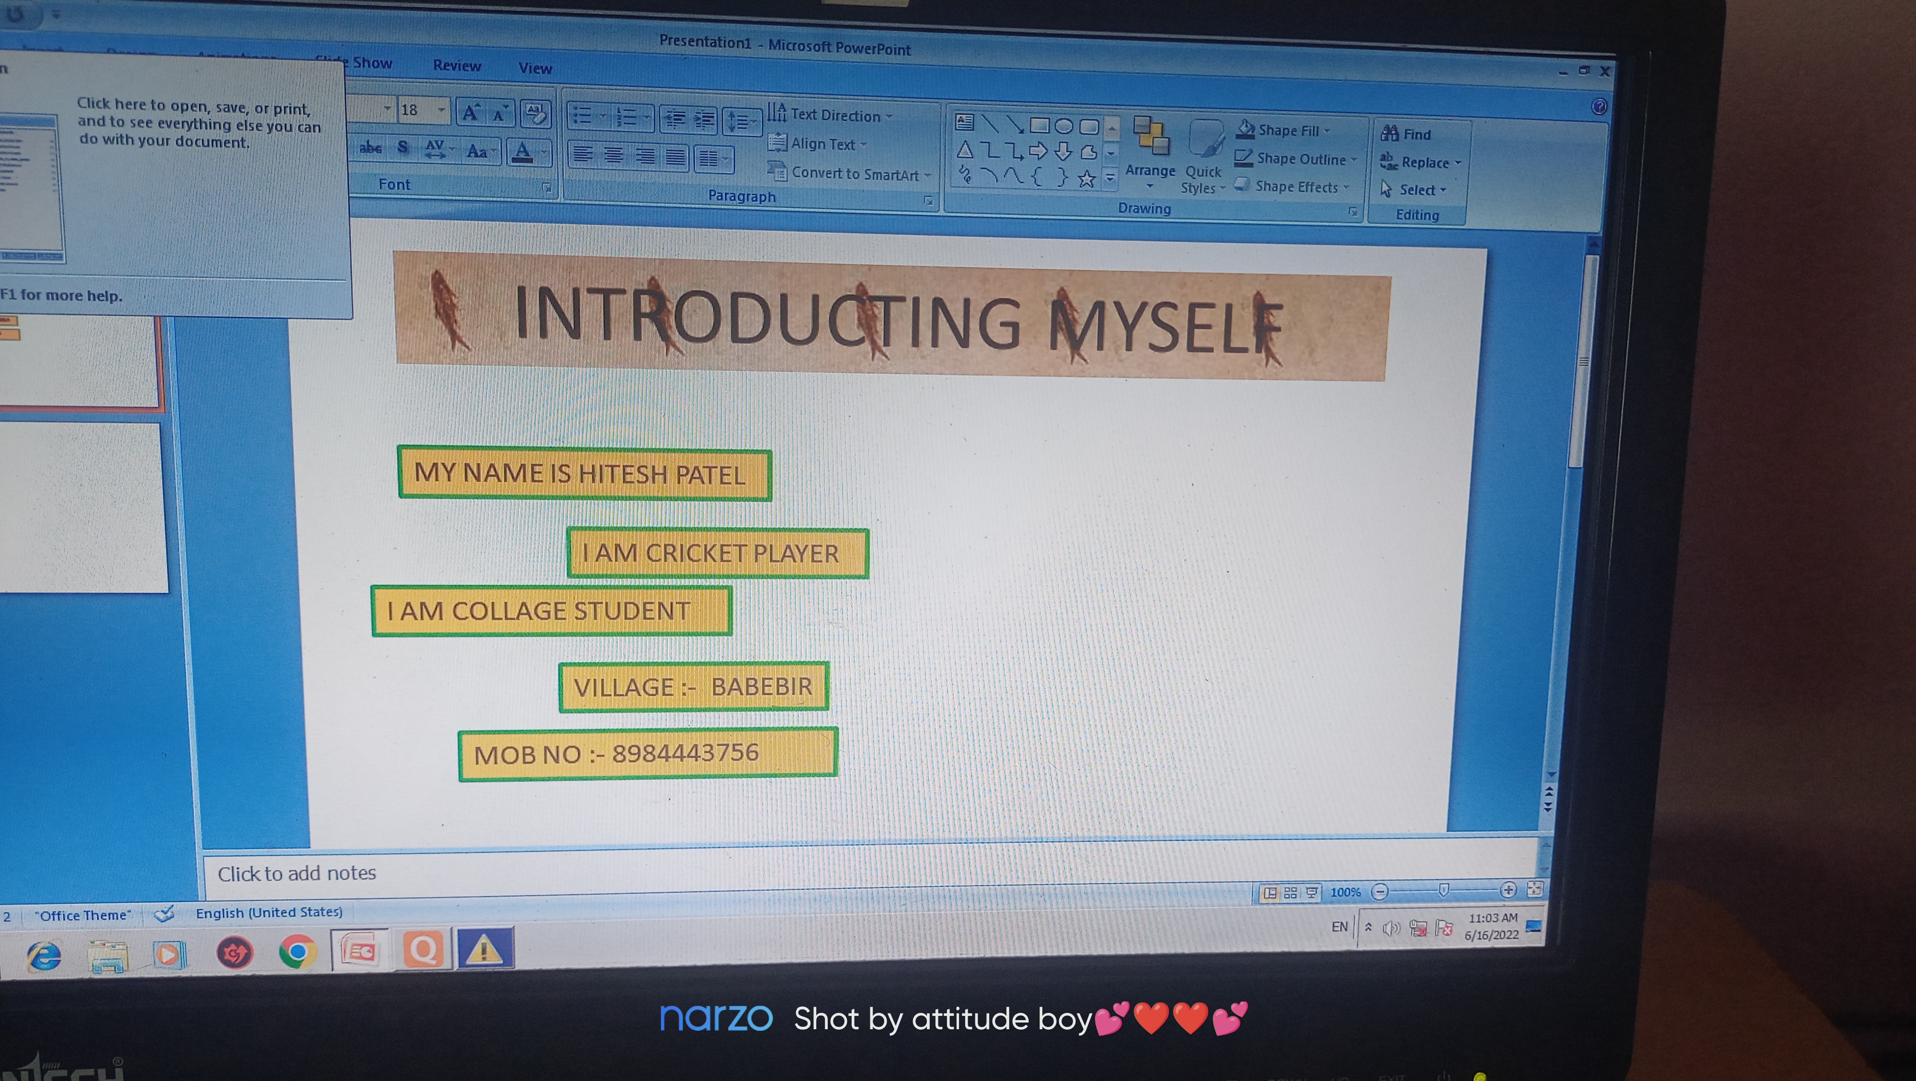The image size is (1916, 1081).
Task: Switch to the Review tab
Action: (x=456, y=66)
